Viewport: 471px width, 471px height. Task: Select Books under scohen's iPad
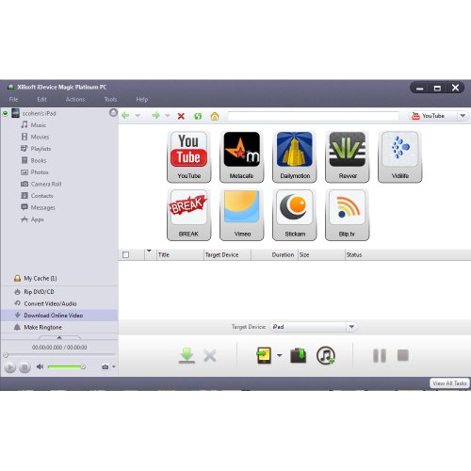pyautogui.click(x=39, y=160)
